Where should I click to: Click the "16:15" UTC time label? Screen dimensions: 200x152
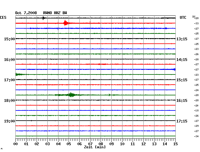(182, 101)
